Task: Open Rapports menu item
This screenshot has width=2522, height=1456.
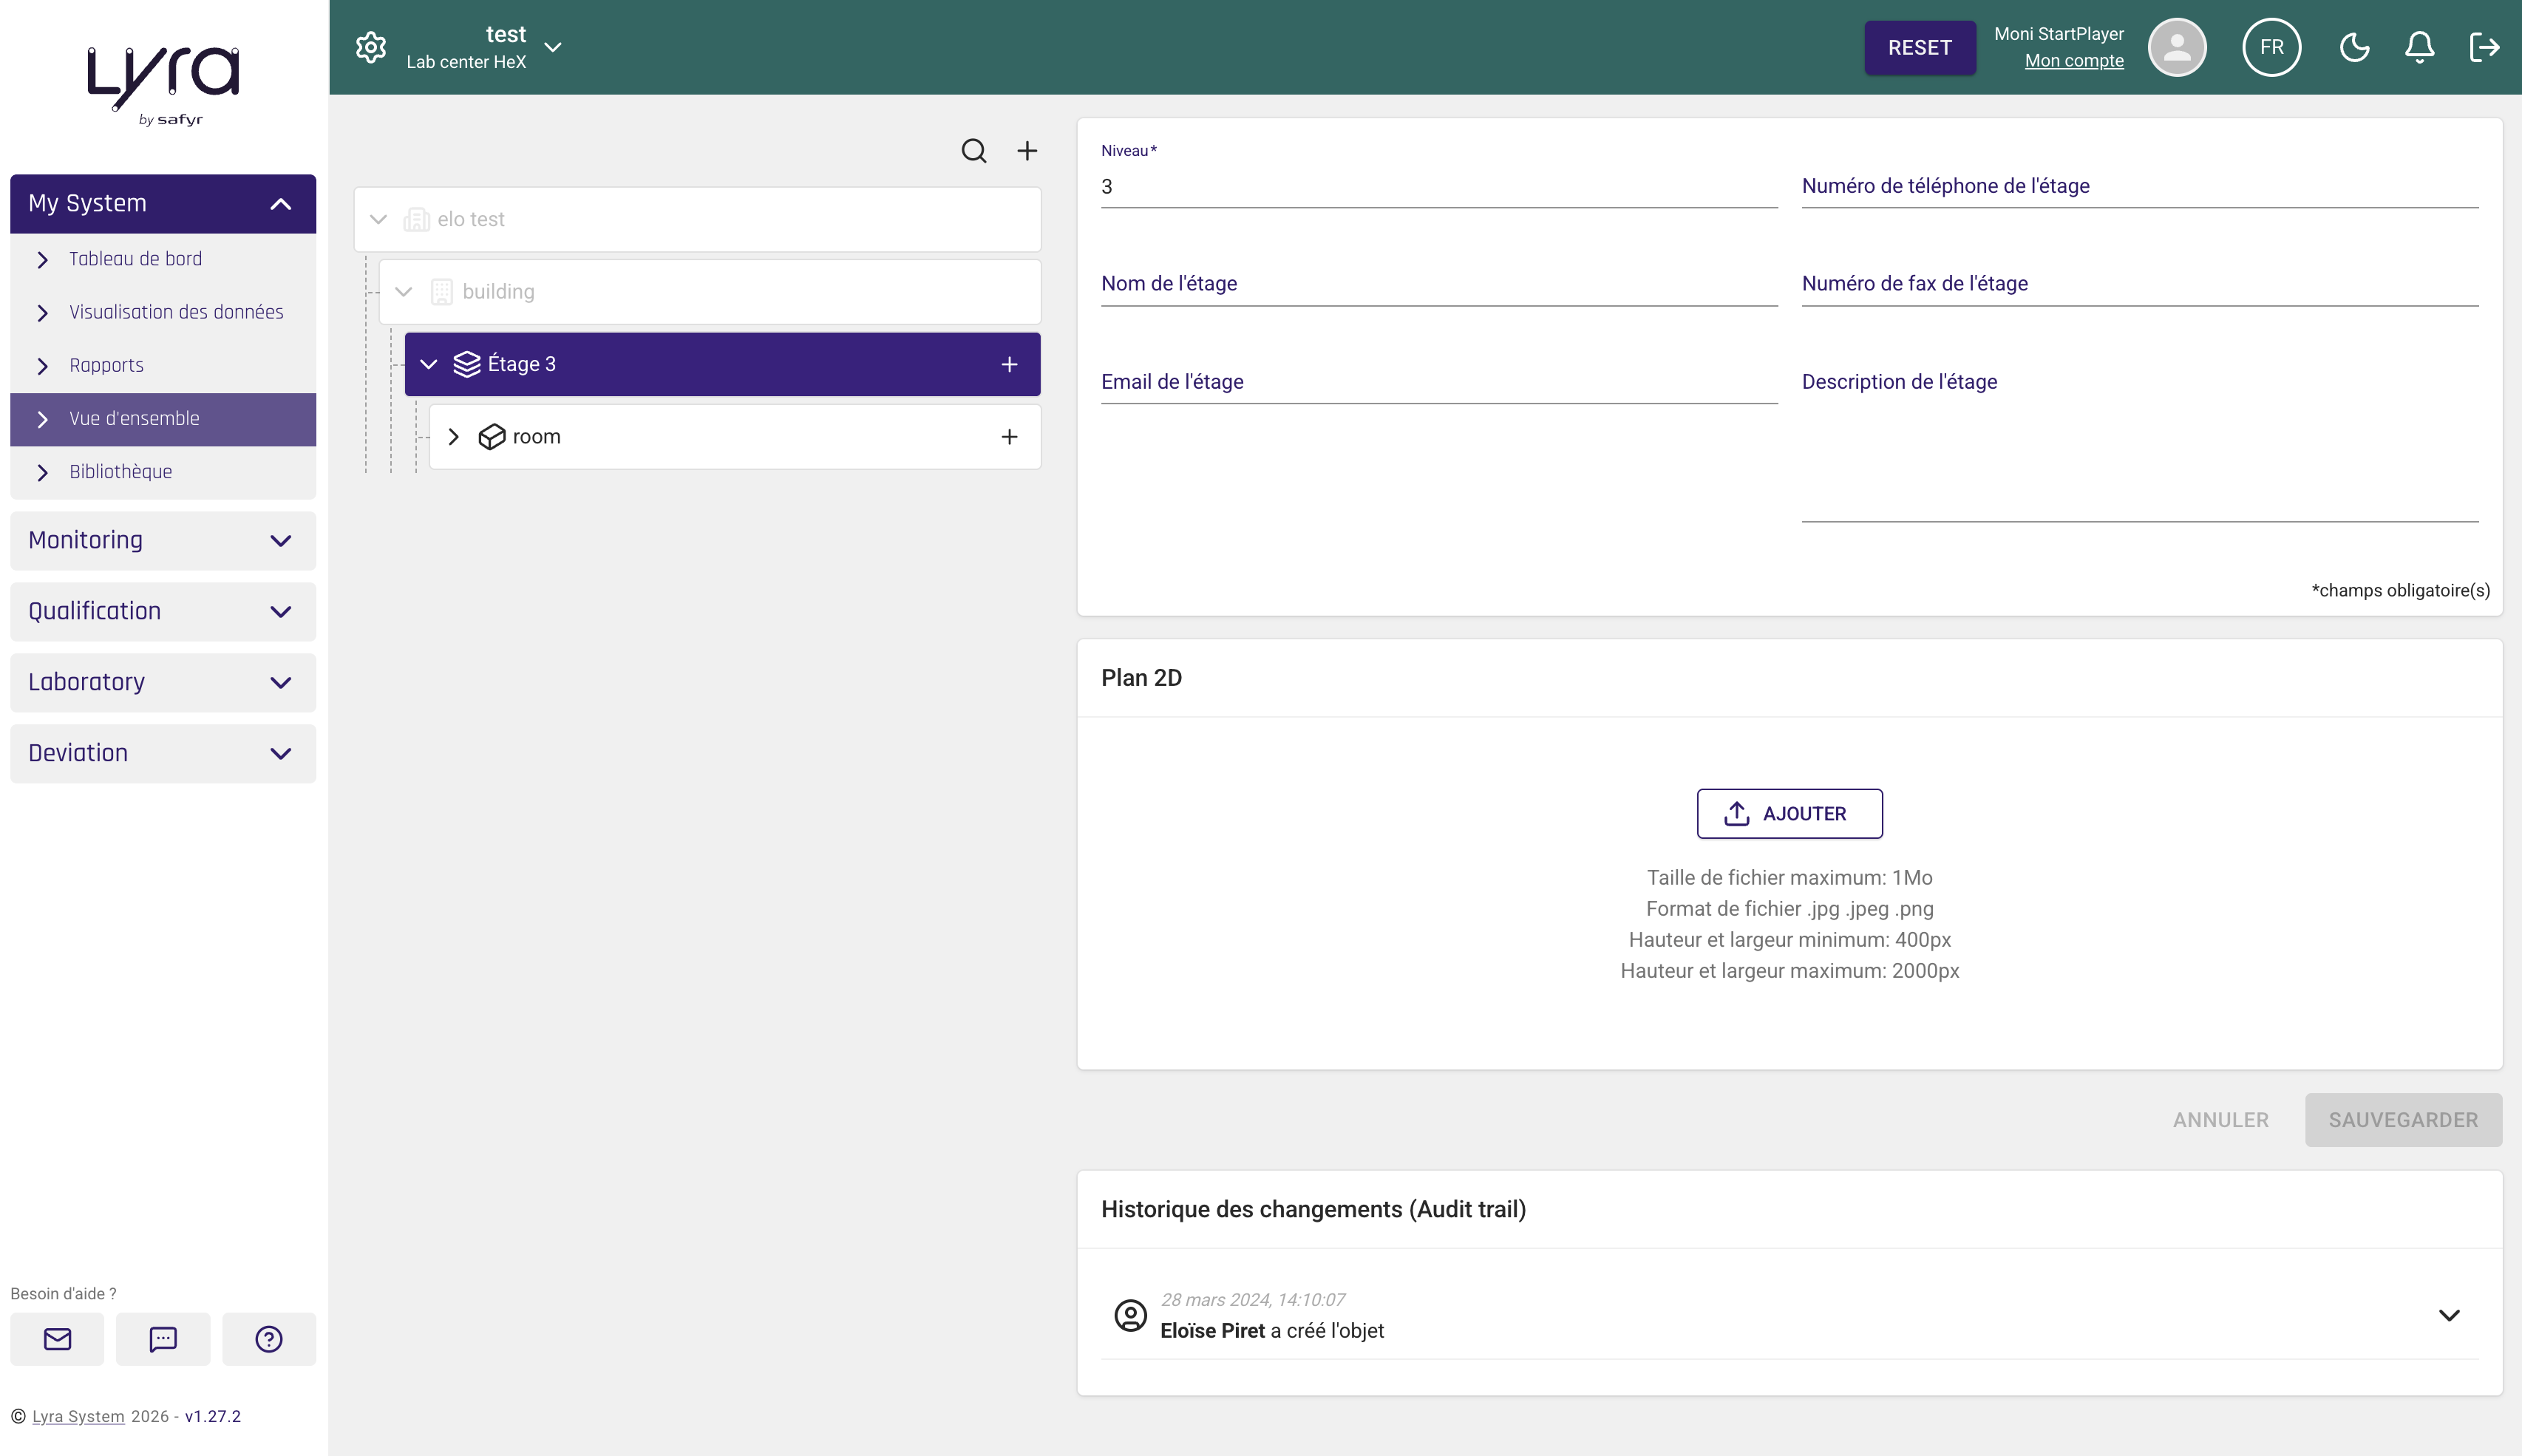Action: [x=163, y=365]
